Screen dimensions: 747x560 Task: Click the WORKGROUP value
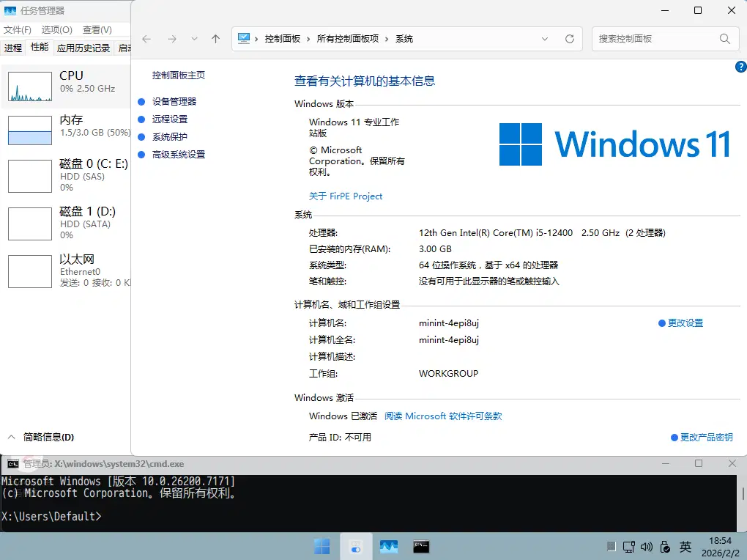tap(448, 374)
